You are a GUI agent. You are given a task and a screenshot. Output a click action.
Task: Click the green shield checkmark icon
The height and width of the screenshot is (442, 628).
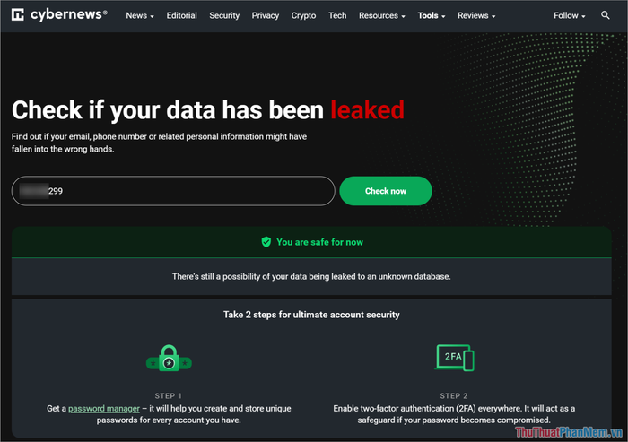pos(266,242)
